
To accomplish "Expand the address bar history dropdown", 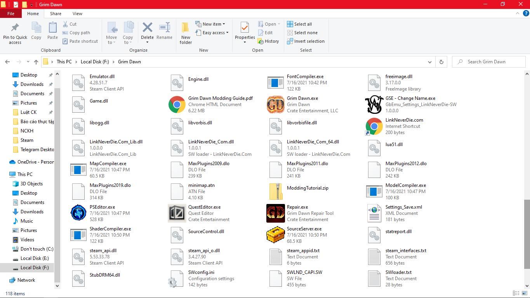I will pyautogui.click(x=429, y=62).
